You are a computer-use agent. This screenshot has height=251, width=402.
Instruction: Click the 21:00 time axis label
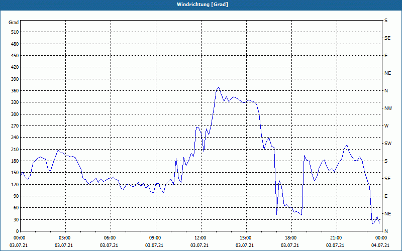click(337, 238)
